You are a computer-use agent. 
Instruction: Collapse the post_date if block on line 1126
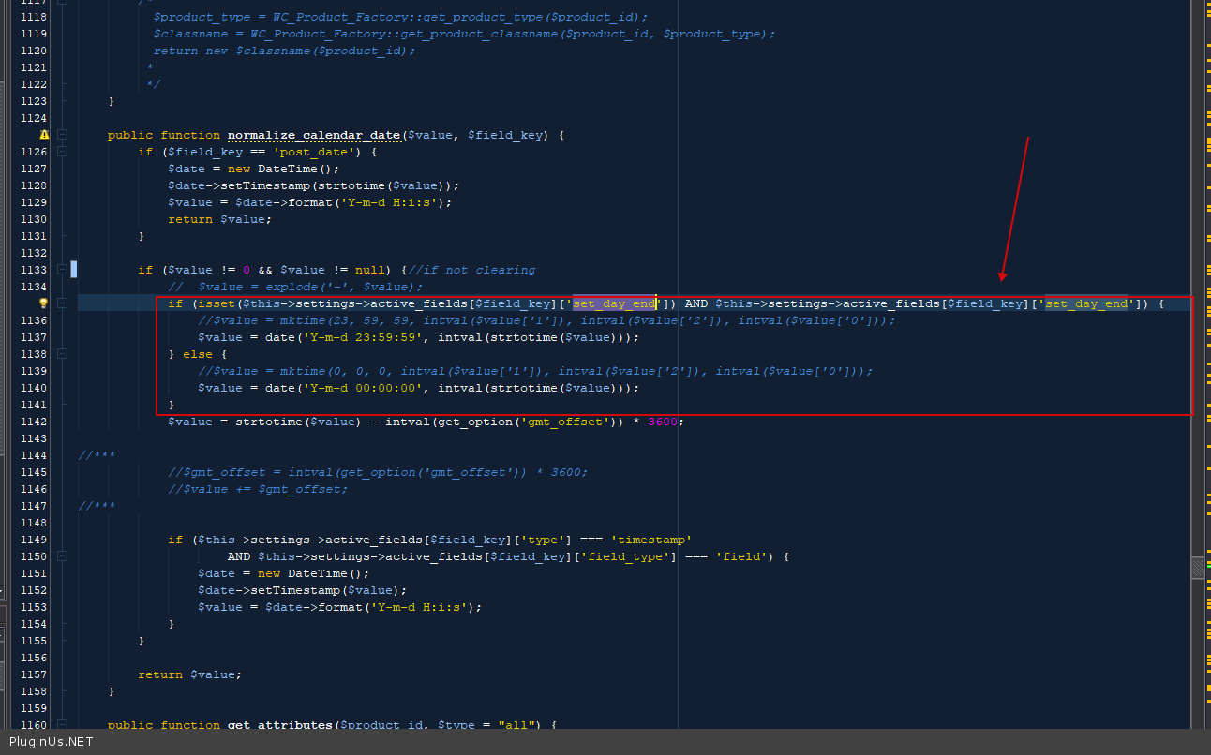tap(62, 152)
